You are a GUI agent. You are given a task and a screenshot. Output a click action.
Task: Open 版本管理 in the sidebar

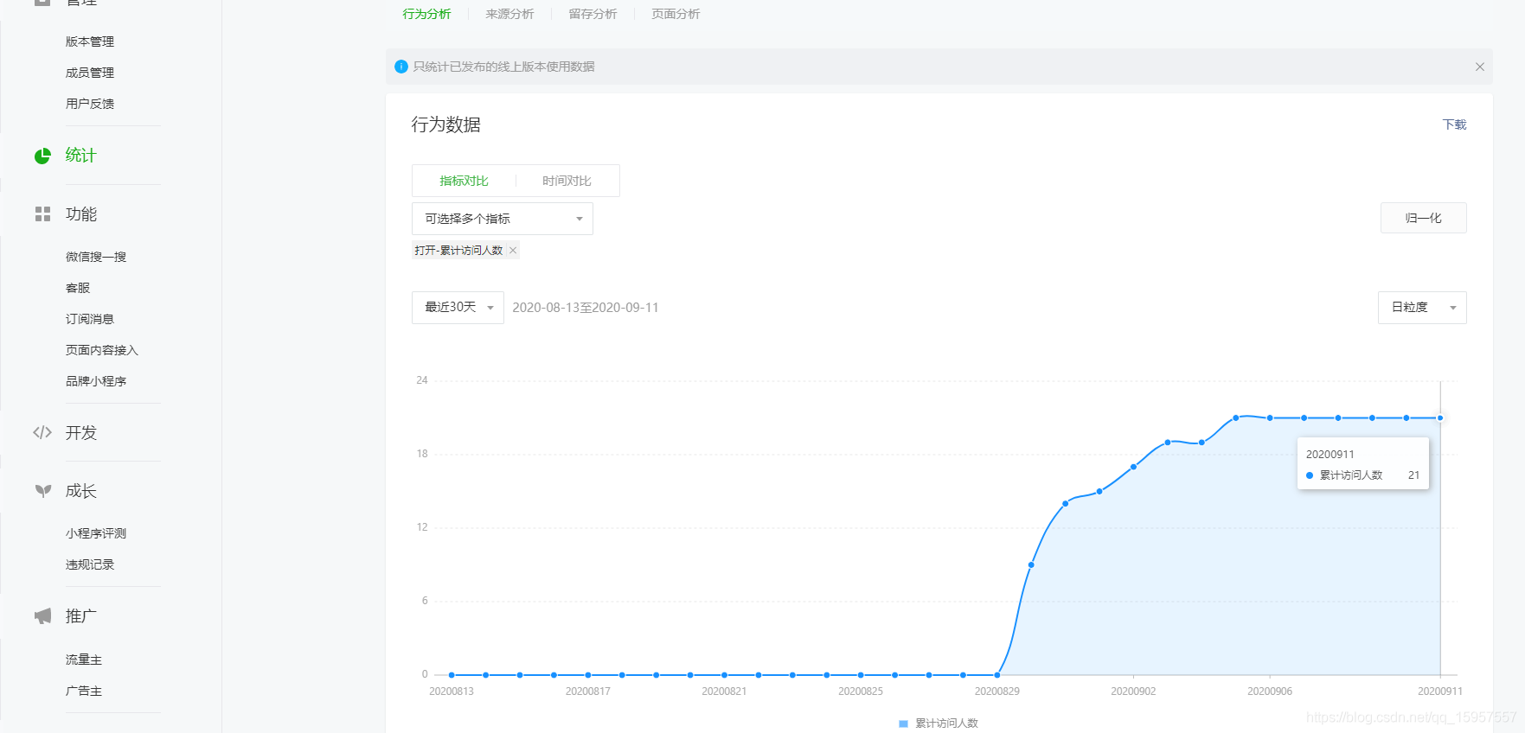(x=90, y=41)
